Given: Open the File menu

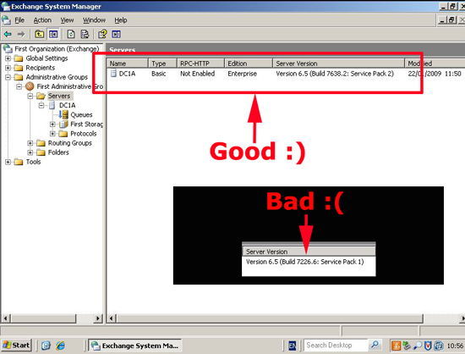Looking at the screenshot, I should pyautogui.click(x=19, y=20).
